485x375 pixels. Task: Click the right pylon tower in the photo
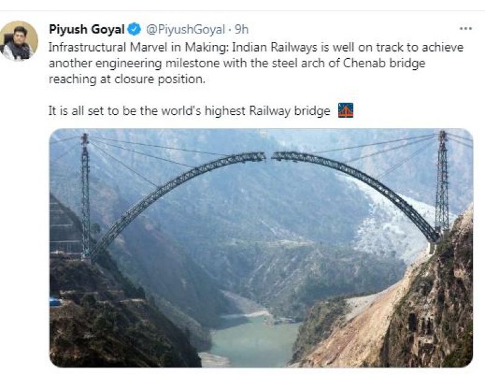point(443,183)
